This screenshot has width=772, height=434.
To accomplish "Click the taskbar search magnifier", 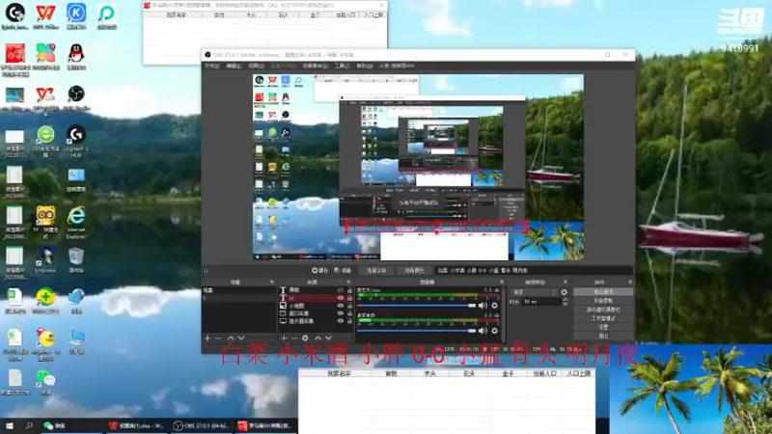I will tap(29, 425).
